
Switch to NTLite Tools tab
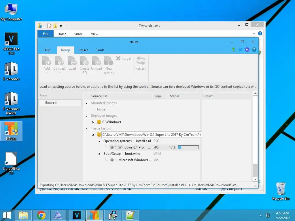point(100,50)
